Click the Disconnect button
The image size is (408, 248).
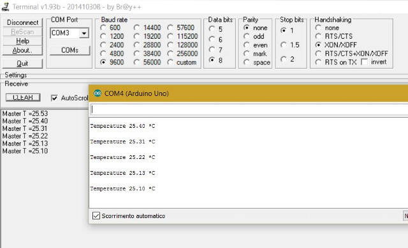[22, 22]
